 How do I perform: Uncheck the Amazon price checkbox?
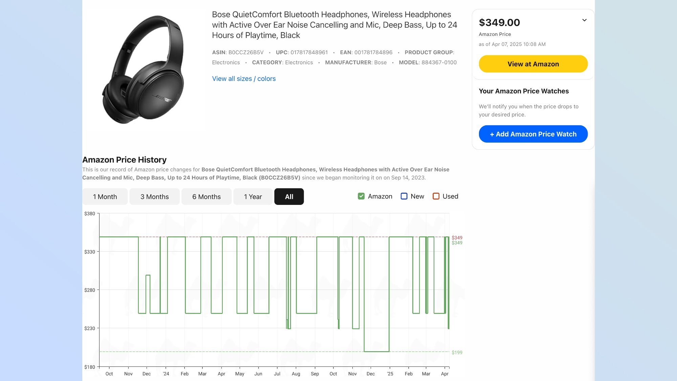pyautogui.click(x=361, y=196)
